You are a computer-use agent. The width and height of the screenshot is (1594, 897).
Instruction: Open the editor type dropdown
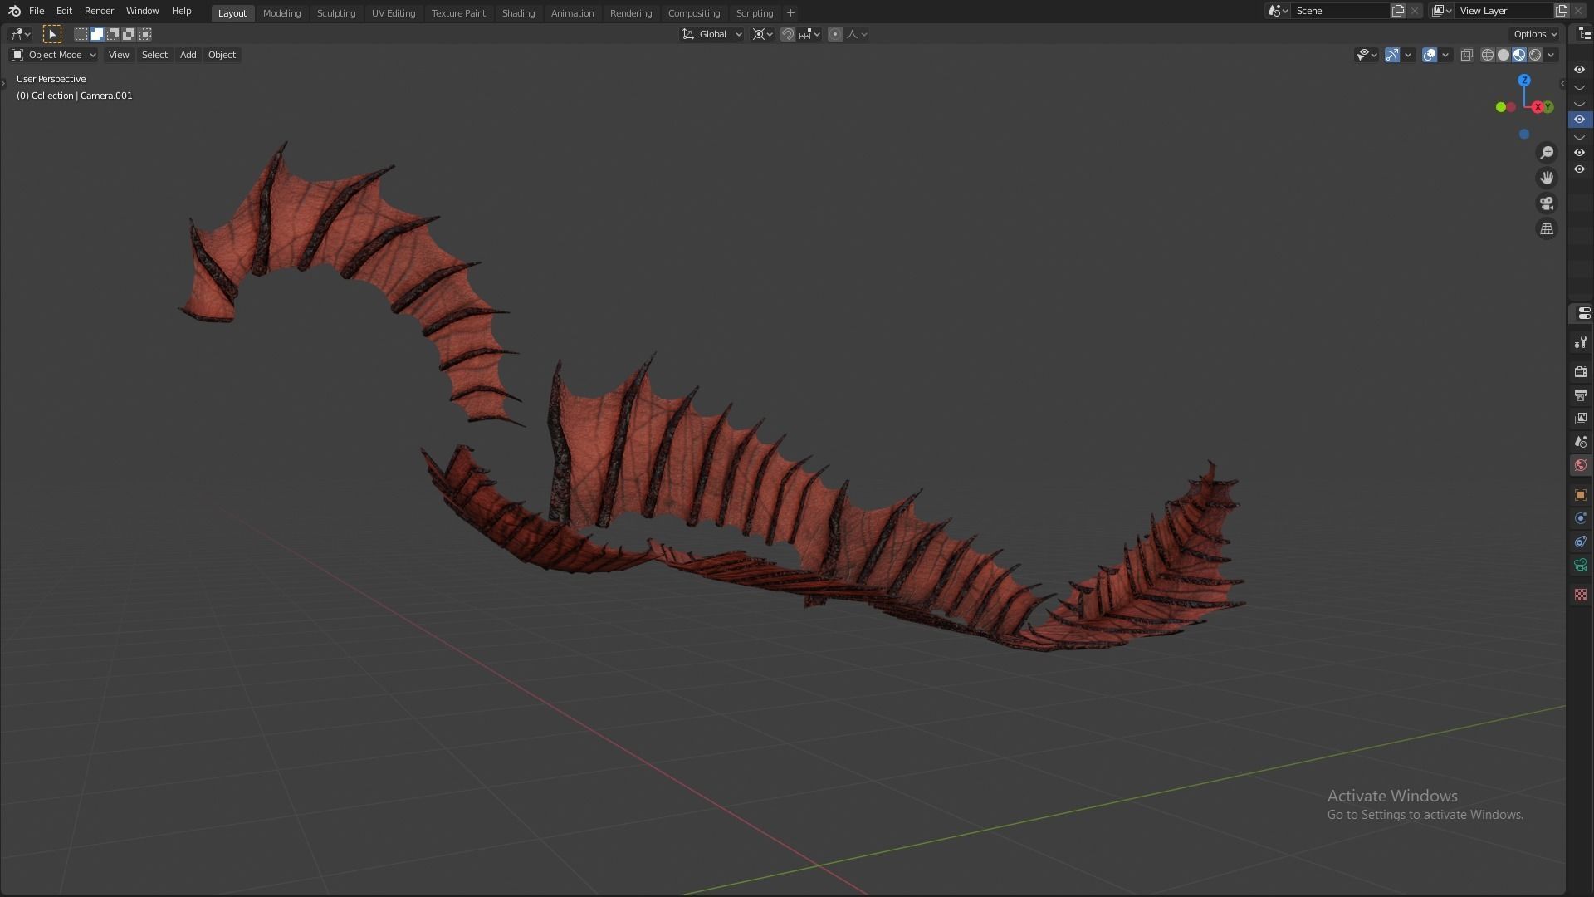20,34
